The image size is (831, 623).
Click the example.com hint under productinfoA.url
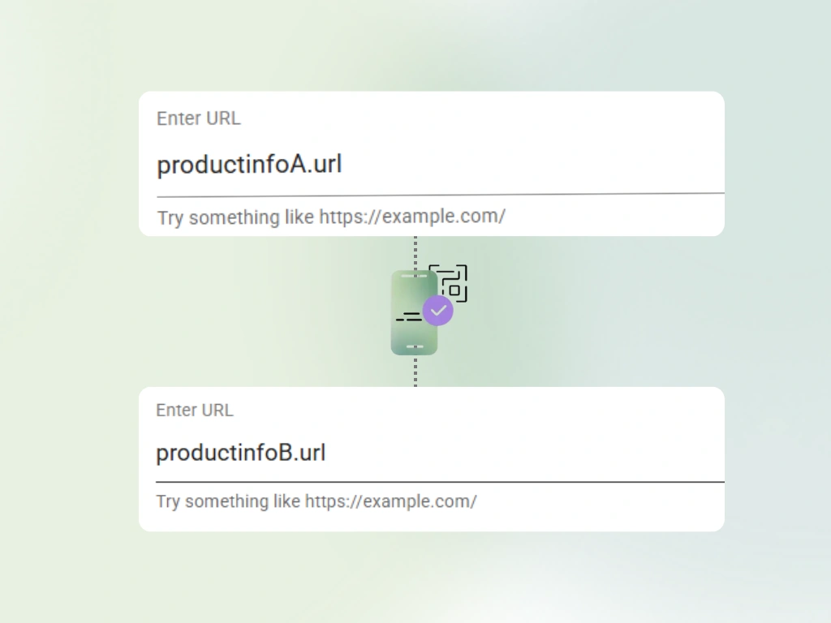click(331, 217)
